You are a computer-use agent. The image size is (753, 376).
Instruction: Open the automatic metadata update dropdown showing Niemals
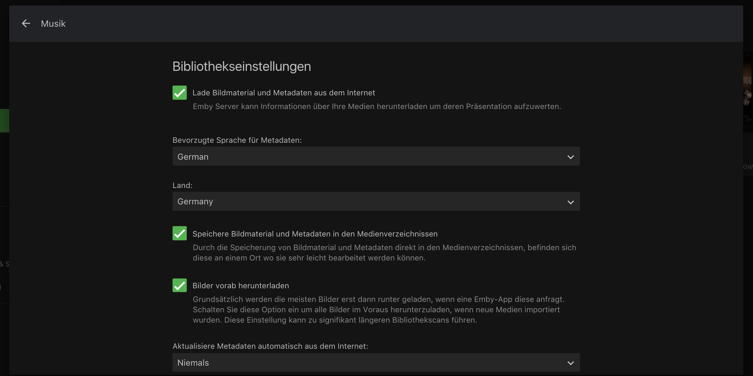point(376,363)
